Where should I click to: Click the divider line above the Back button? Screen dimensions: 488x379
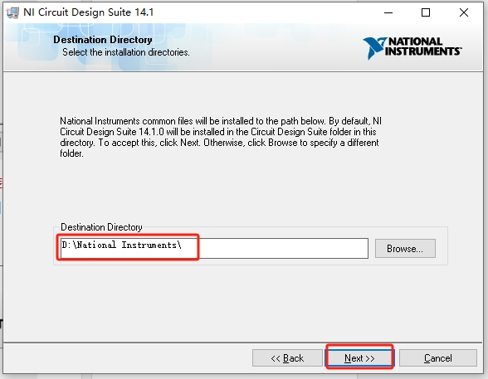[x=242, y=343]
